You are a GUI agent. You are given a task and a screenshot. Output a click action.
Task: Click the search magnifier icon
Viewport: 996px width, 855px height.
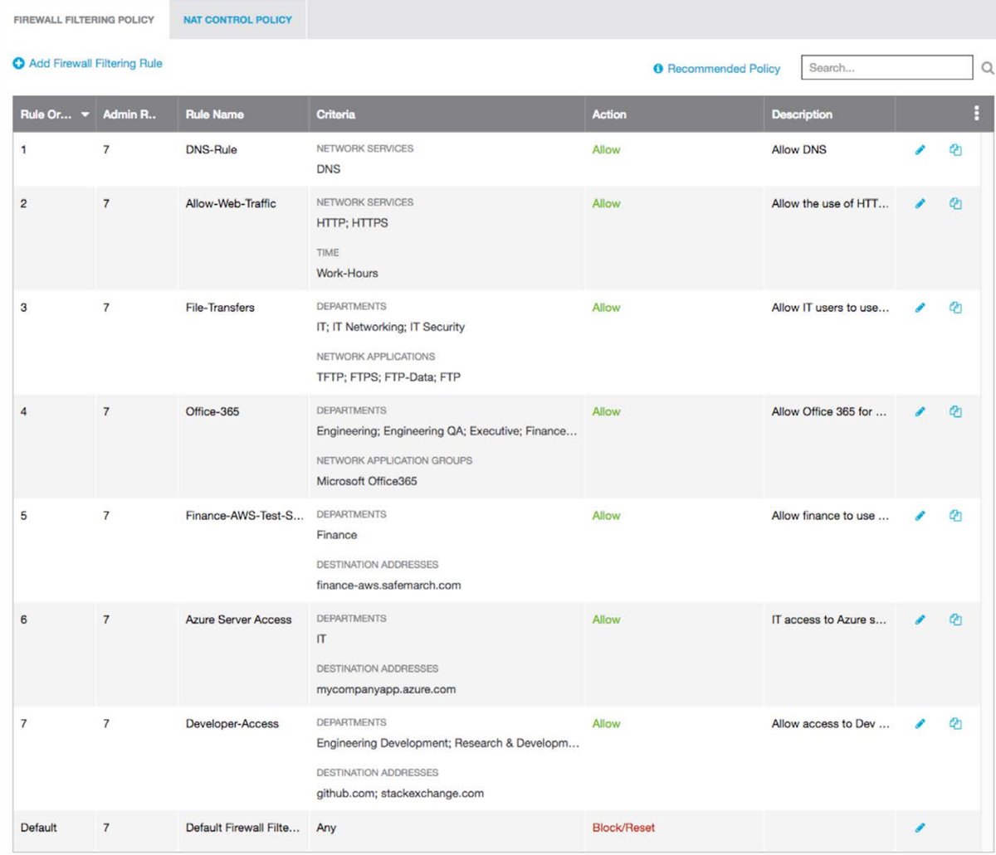987,69
